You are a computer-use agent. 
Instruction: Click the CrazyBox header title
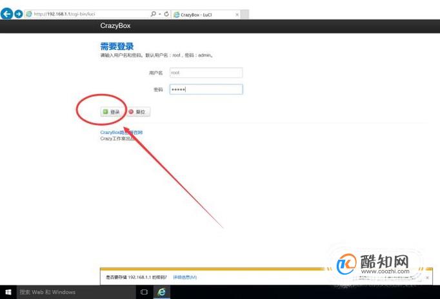[x=115, y=26]
